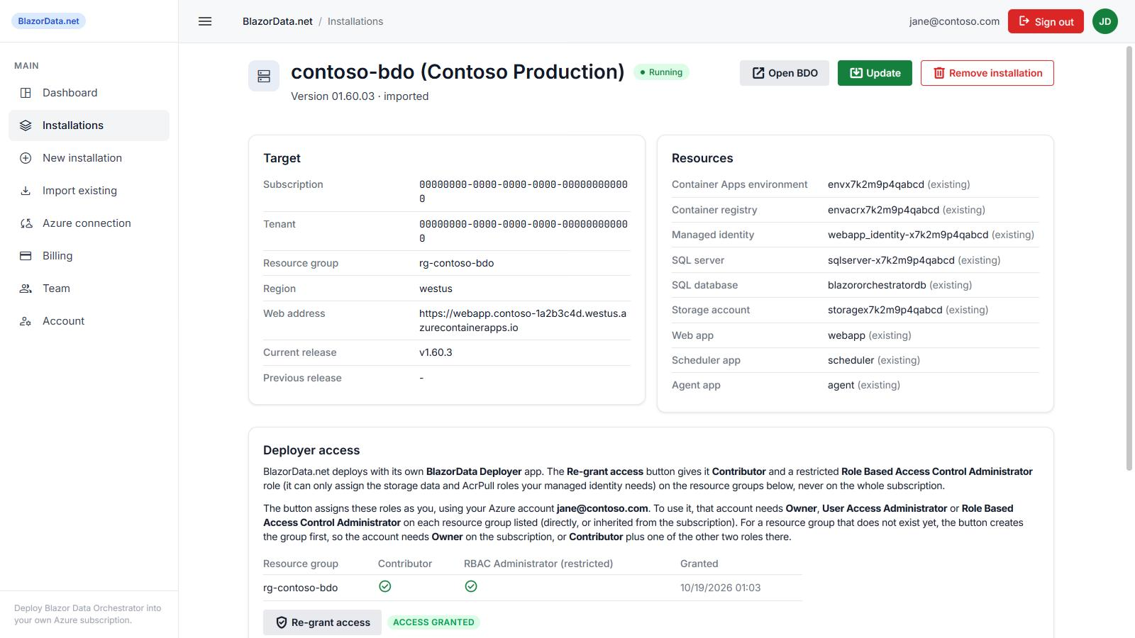1135x638 pixels.
Task: Open Azure connection settings
Action: (x=89, y=223)
